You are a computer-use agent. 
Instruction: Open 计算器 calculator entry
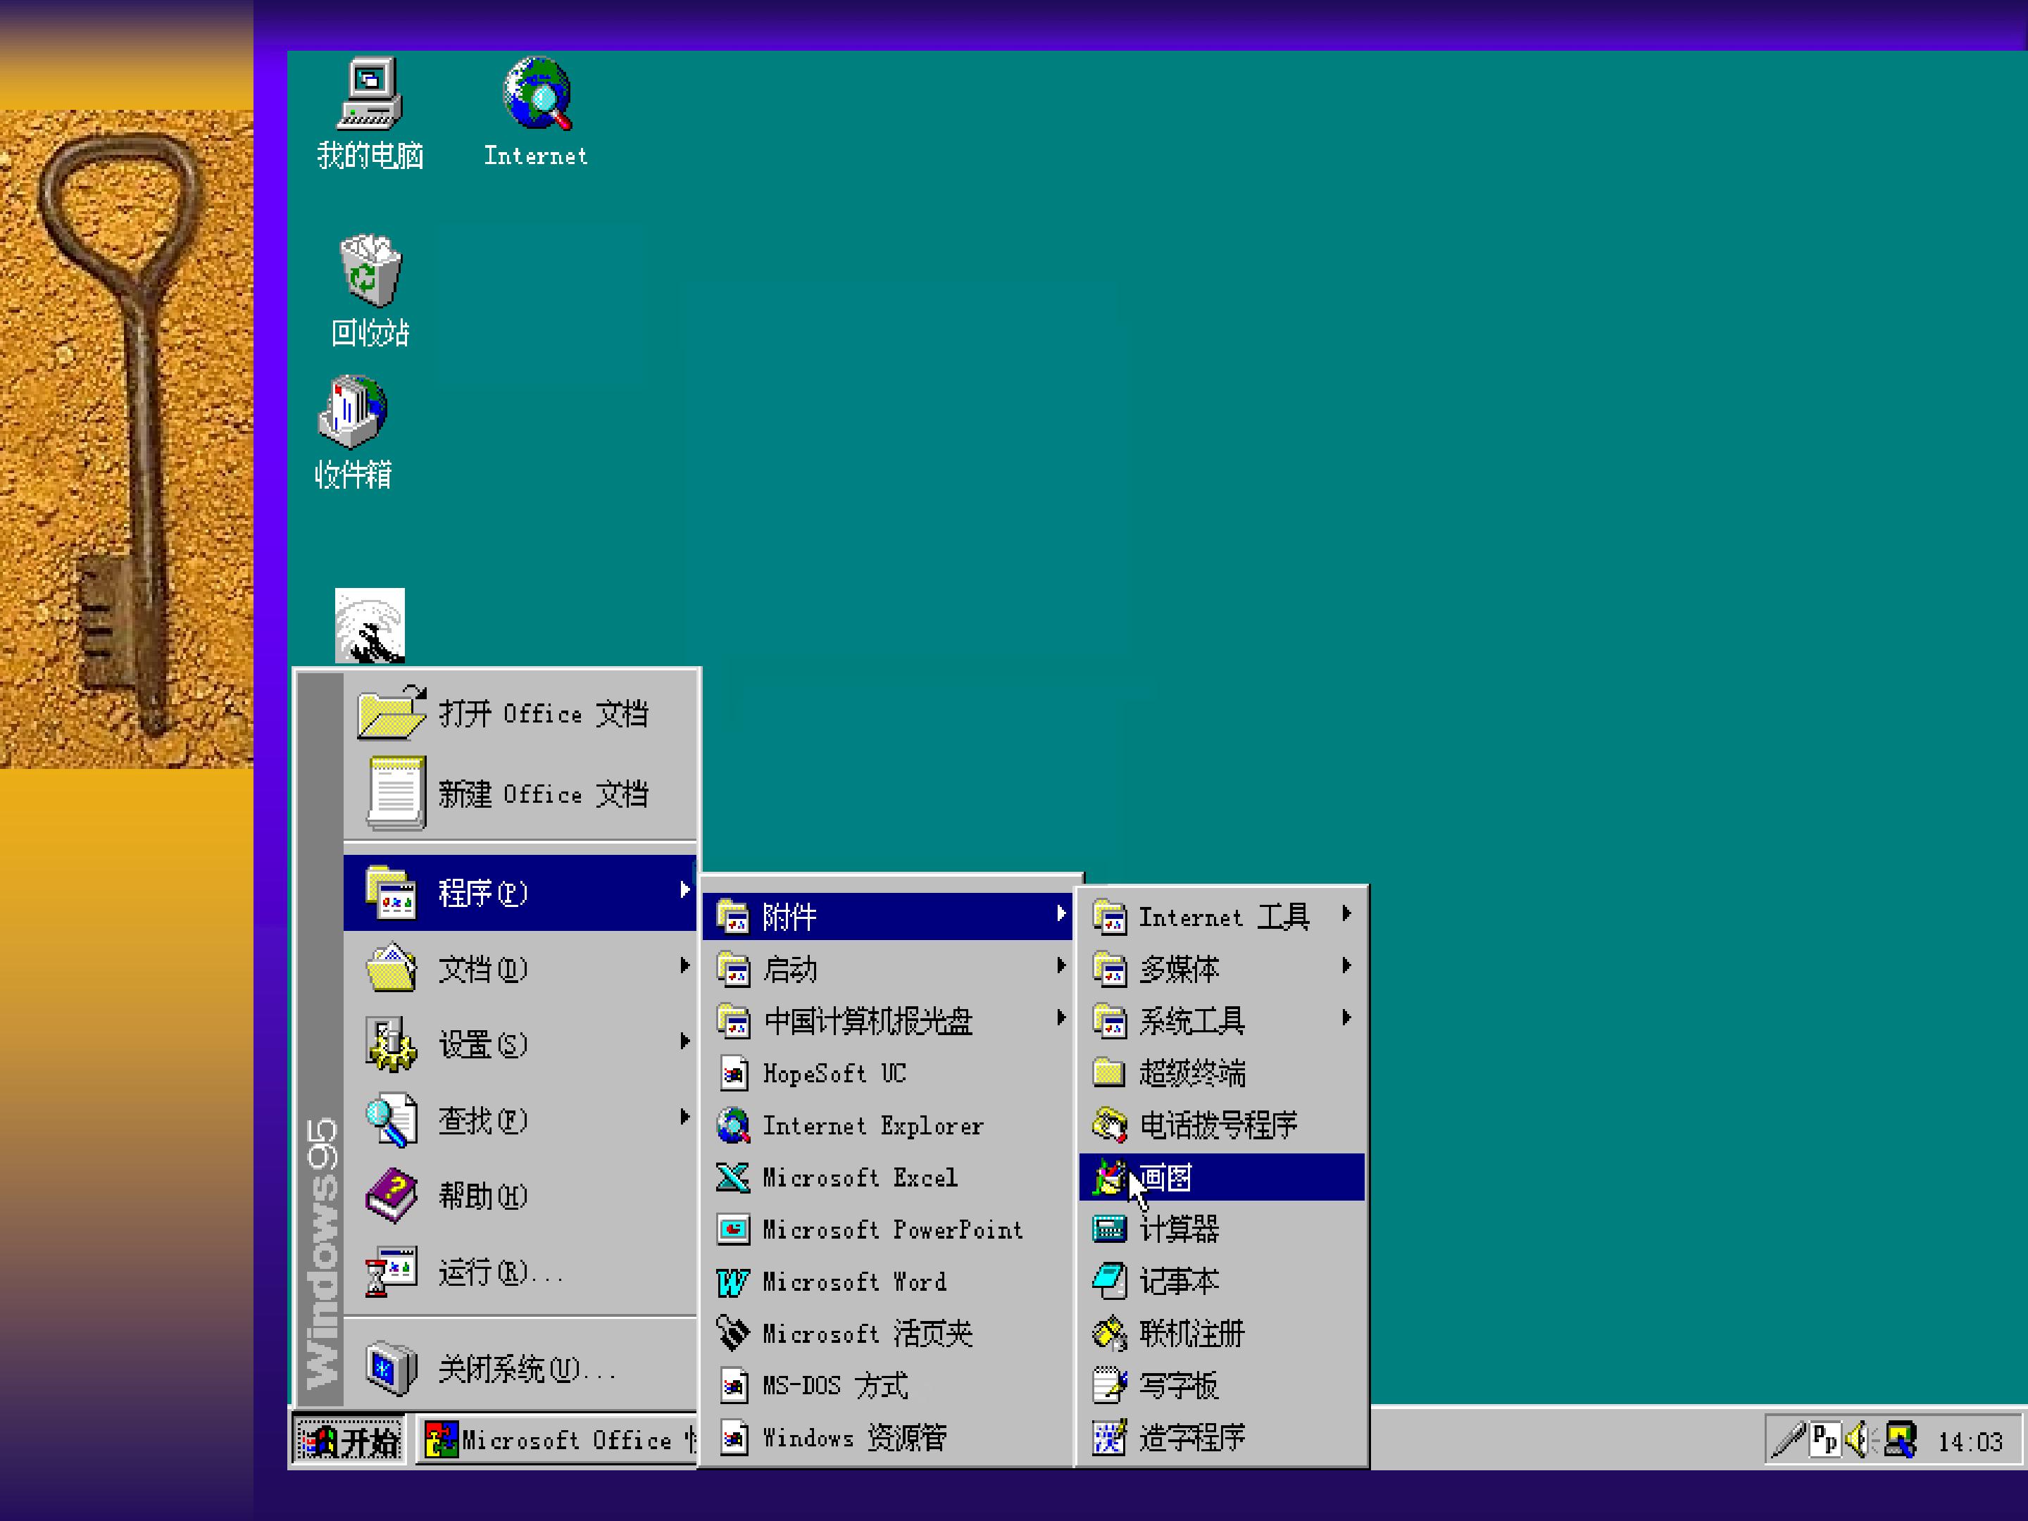pos(1221,1229)
